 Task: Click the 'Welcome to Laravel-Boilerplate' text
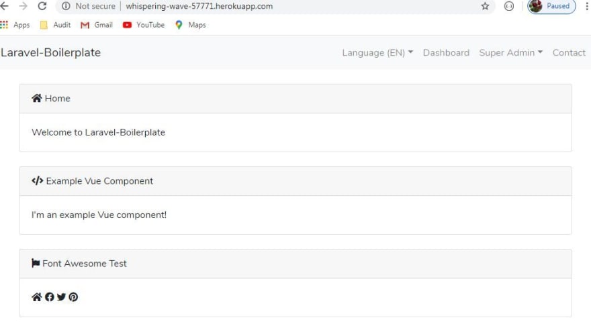click(98, 133)
